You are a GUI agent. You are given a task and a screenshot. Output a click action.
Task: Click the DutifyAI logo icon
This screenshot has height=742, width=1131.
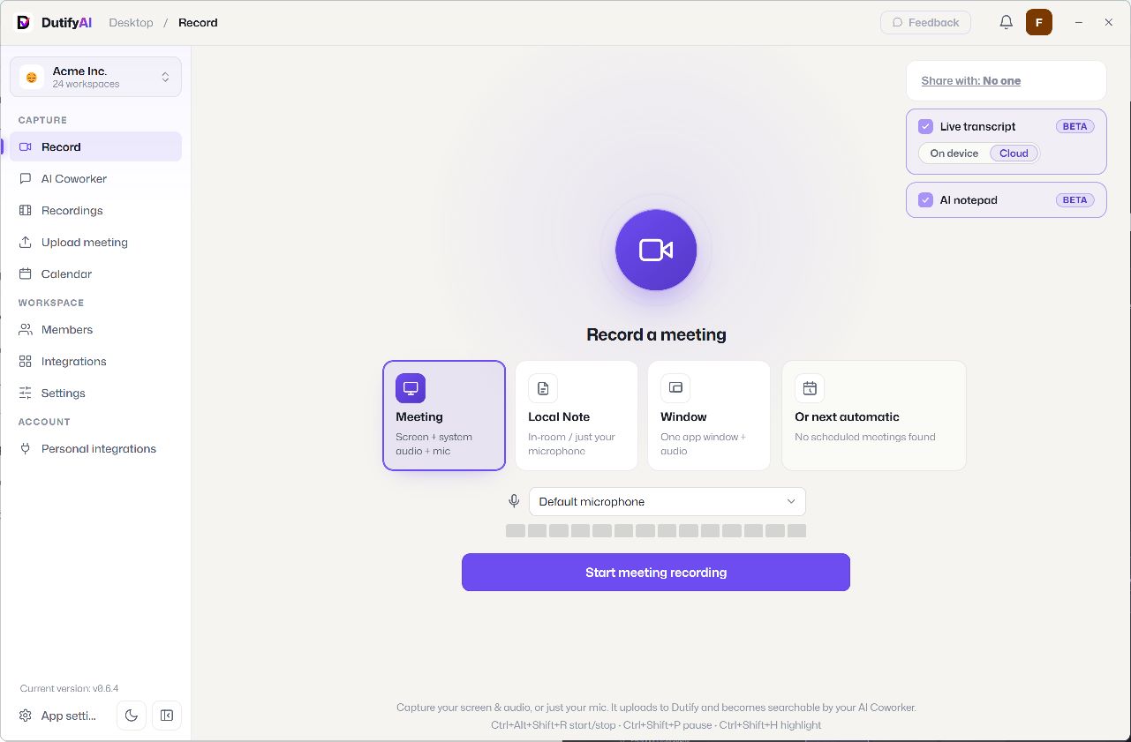click(x=24, y=22)
